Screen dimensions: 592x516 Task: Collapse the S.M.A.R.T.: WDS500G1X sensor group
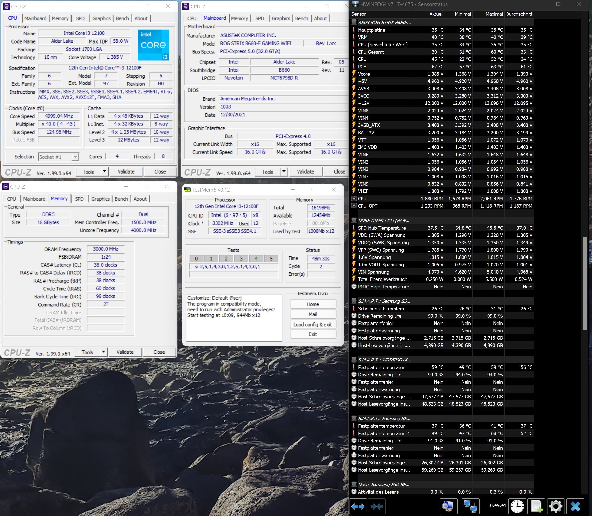[354, 360]
